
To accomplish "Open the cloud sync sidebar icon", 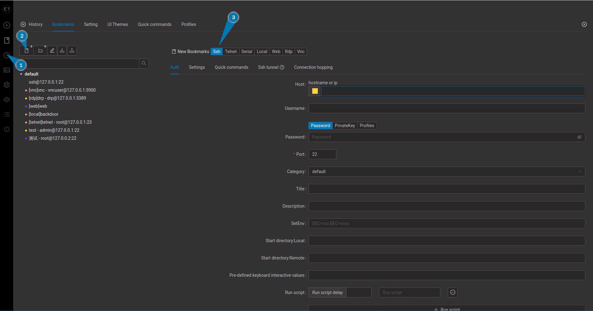I will pyautogui.click(x=7, y=100).
